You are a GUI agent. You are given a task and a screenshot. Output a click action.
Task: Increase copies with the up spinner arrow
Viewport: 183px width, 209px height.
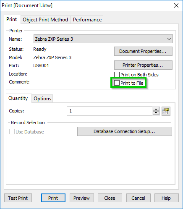click(156, 109)
